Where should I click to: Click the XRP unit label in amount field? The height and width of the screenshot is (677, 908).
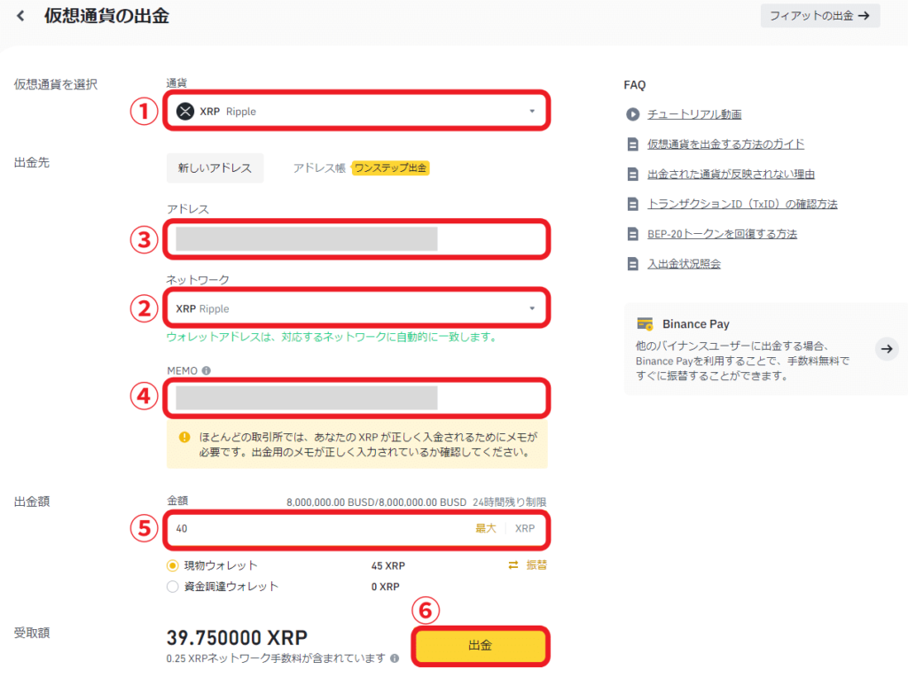click(x=525, y=528)
